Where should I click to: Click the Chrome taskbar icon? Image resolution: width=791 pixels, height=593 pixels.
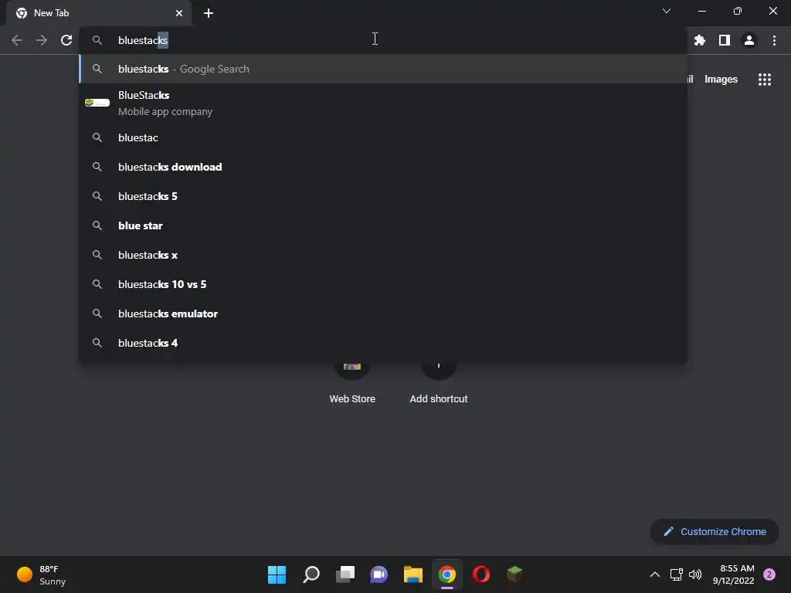point(447,574)
